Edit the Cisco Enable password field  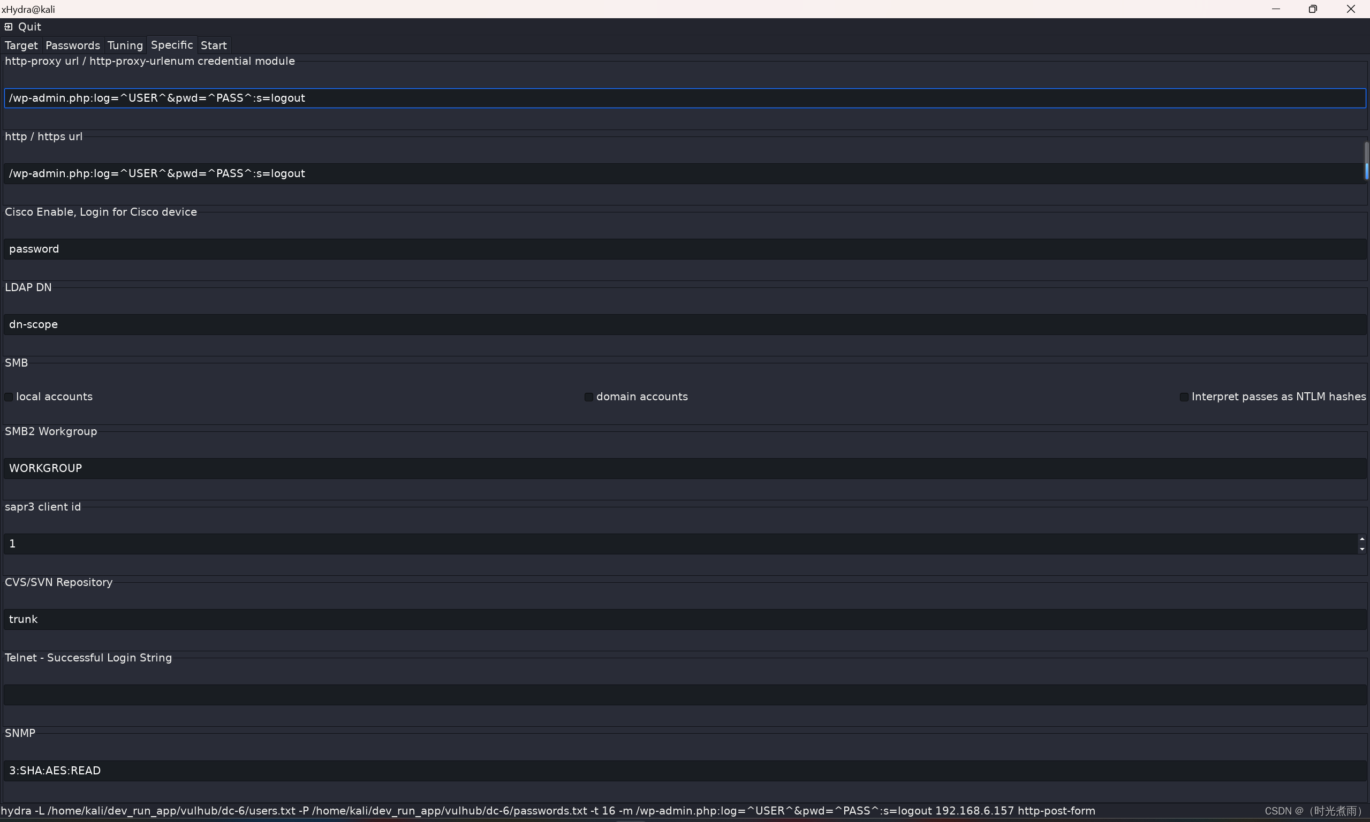click(685, 249)
